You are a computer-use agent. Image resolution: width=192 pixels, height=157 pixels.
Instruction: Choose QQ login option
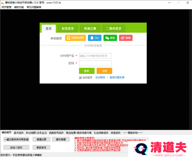(94, 38)
